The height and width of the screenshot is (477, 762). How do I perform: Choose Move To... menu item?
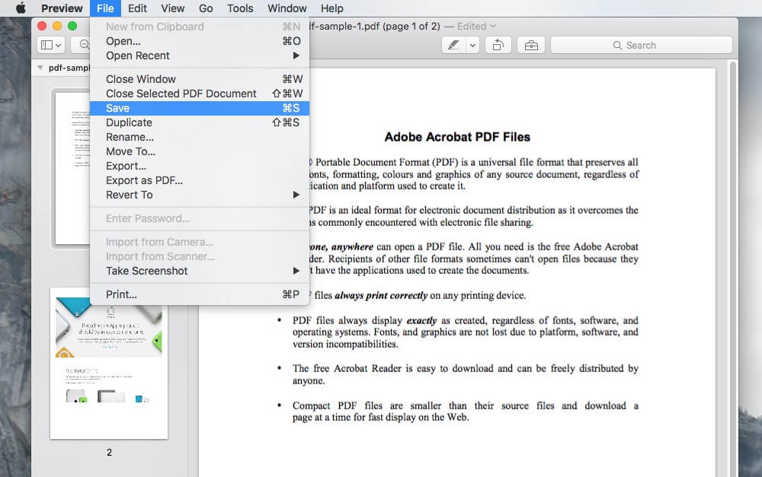[199, 151]
